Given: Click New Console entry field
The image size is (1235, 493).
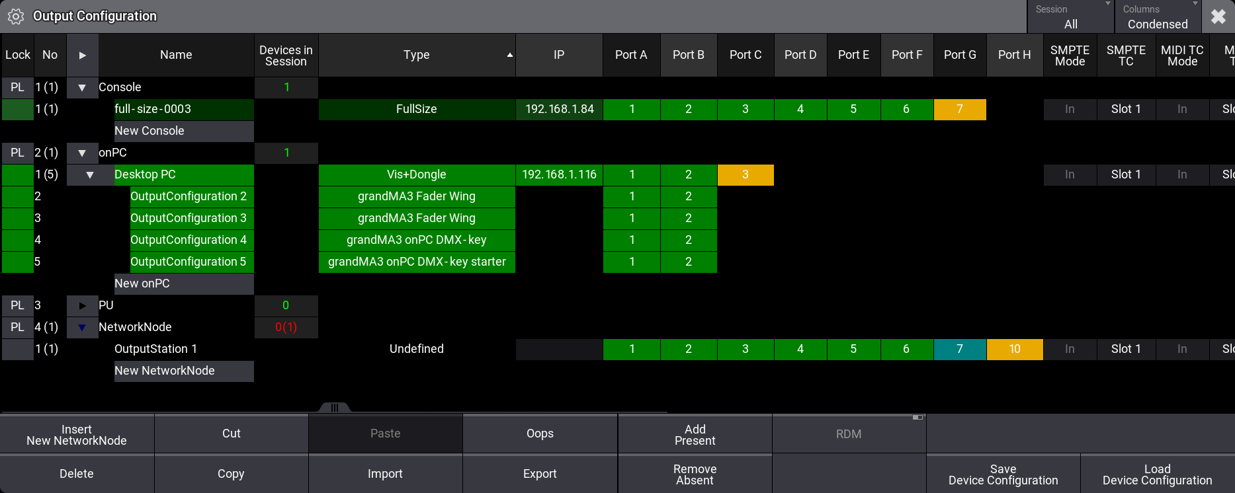Looking at the screenshot, I should click(x=184, y=131).
